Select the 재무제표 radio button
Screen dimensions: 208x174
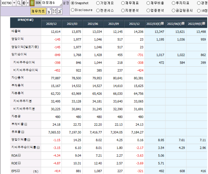[123, 3]
